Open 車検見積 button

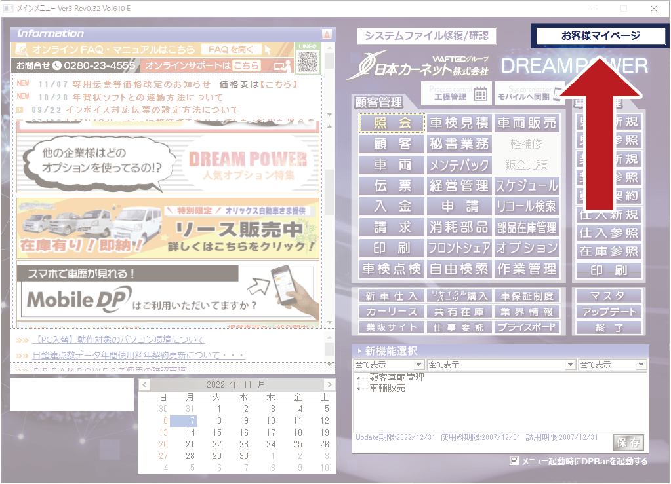[x=459, y=123]
